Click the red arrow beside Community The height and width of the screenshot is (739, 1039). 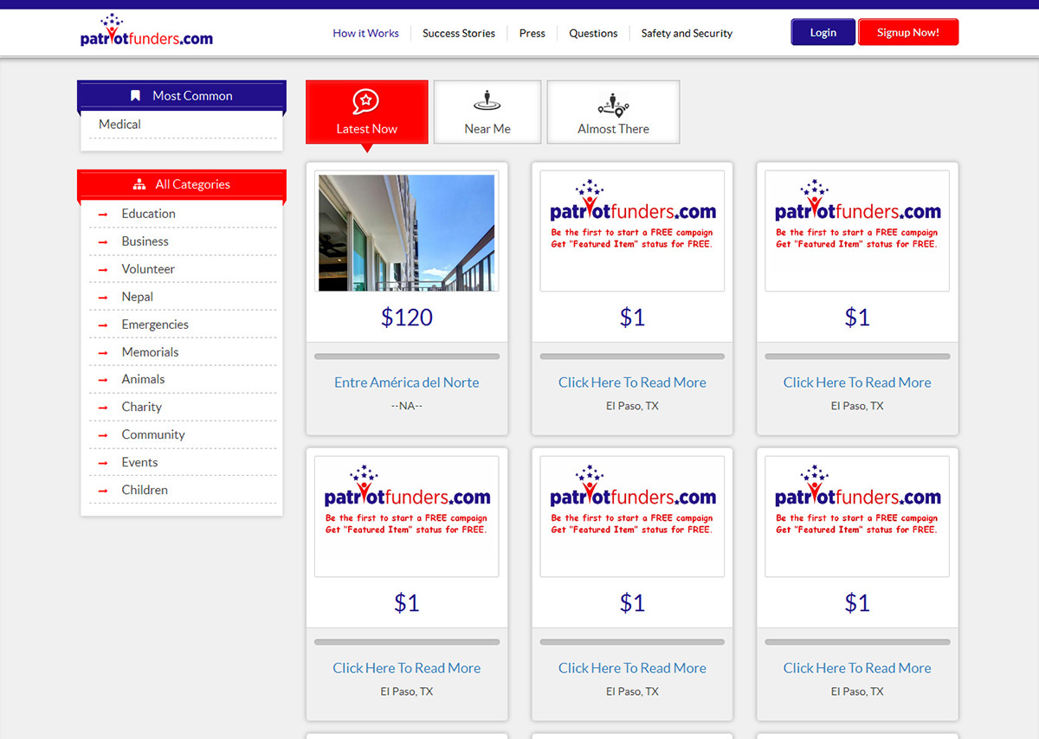[103, 435]
